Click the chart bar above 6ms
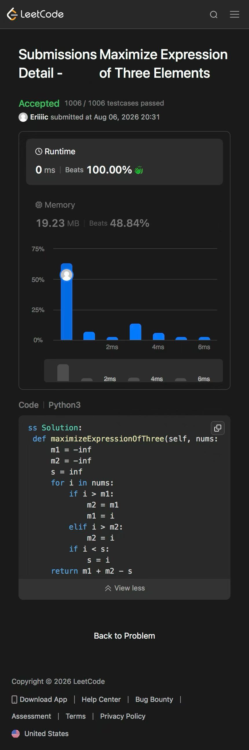249x750 pixels. pyautogui.click(x=204, y=339)
